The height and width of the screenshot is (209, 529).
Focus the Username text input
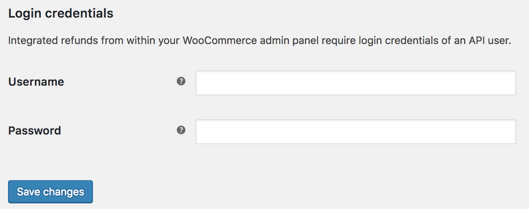pos(355,83)
